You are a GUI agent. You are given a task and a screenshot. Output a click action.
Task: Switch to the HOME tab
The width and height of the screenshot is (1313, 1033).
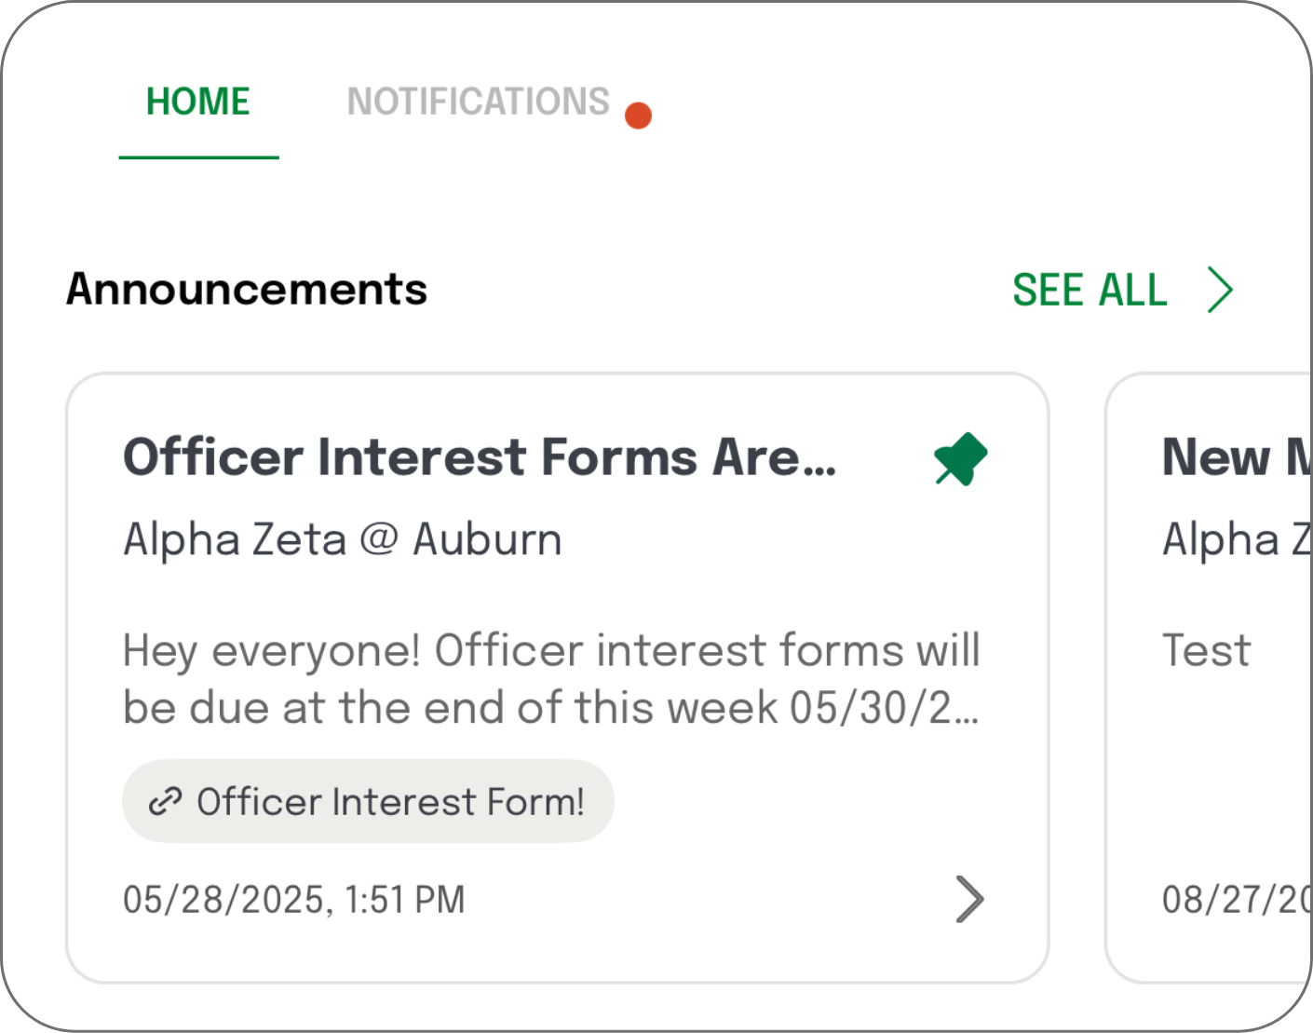[x=198, y=102]
